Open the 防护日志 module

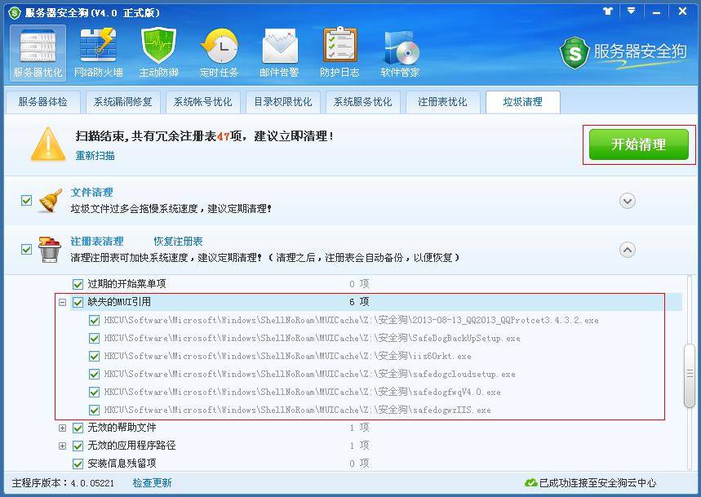tap(341, 51)
